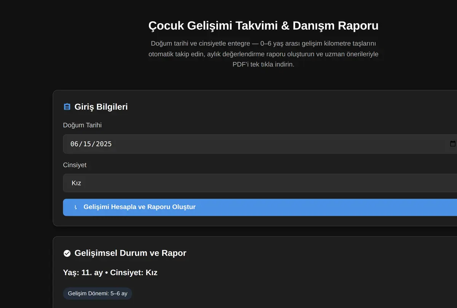Screen dimensions: 457x308
Task: Click the Doğum Tarihi date input field
Action: (x=260, y=144)
